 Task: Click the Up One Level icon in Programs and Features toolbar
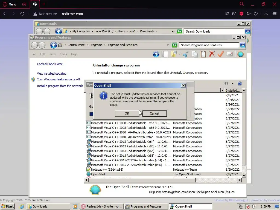click(156, 54)
